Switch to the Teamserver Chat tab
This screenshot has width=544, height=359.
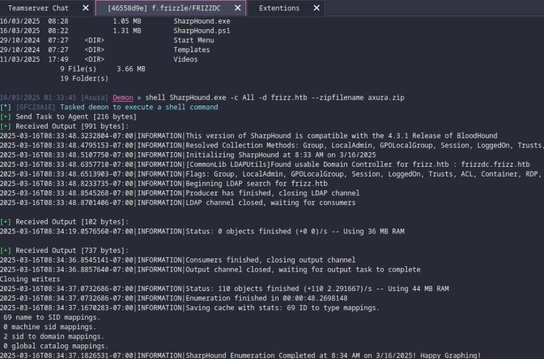pyautogui.click(x=38, y=8)
